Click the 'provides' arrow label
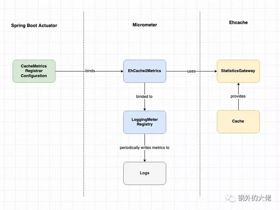 click(x=238, y=96)
